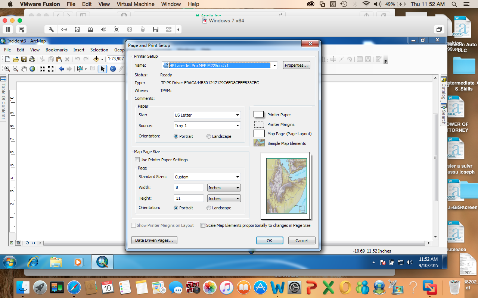Open the printer Name dropdown
Image resolution: width=478 pixels, height=298 pixels.
tap(274, 65)
